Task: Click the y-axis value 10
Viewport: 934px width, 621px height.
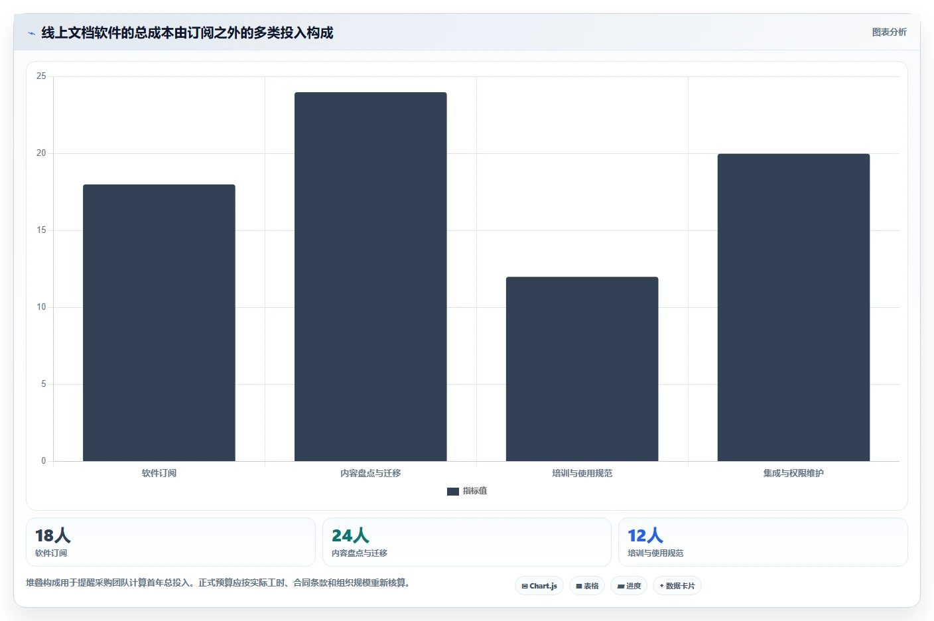Action: tap(41, 307)
